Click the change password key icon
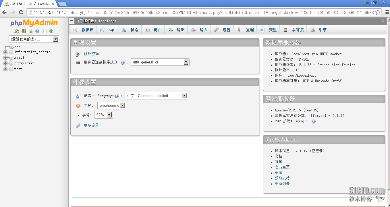The height and width of the screenshot is (207, 390). [x=78, y=54]
